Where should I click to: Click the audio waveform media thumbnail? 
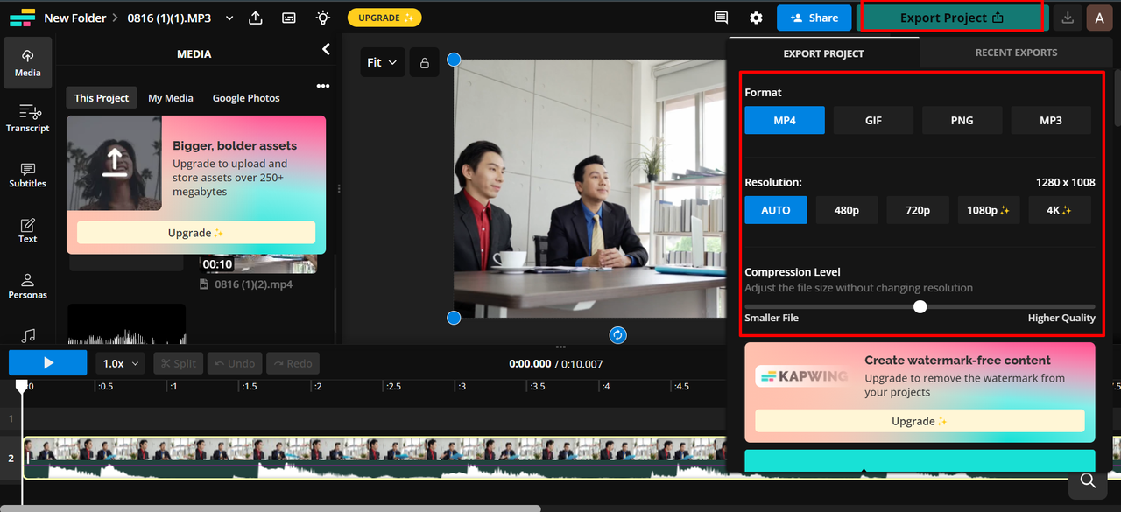pos(127,324)
